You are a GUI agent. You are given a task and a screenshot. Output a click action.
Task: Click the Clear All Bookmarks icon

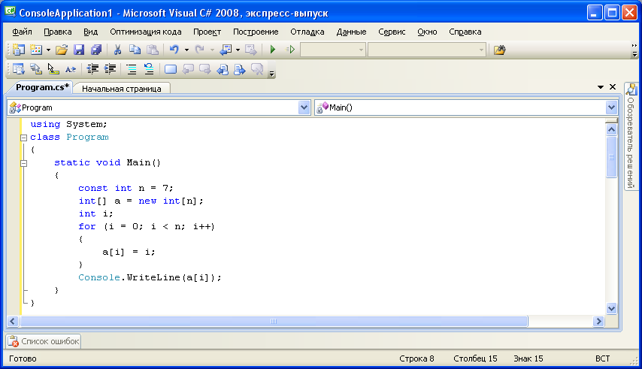[x=257, y=69]
